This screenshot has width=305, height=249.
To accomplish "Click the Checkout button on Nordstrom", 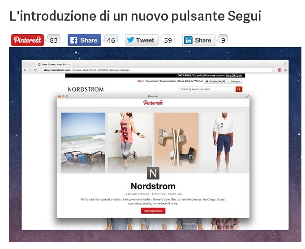I will [236, 82].
